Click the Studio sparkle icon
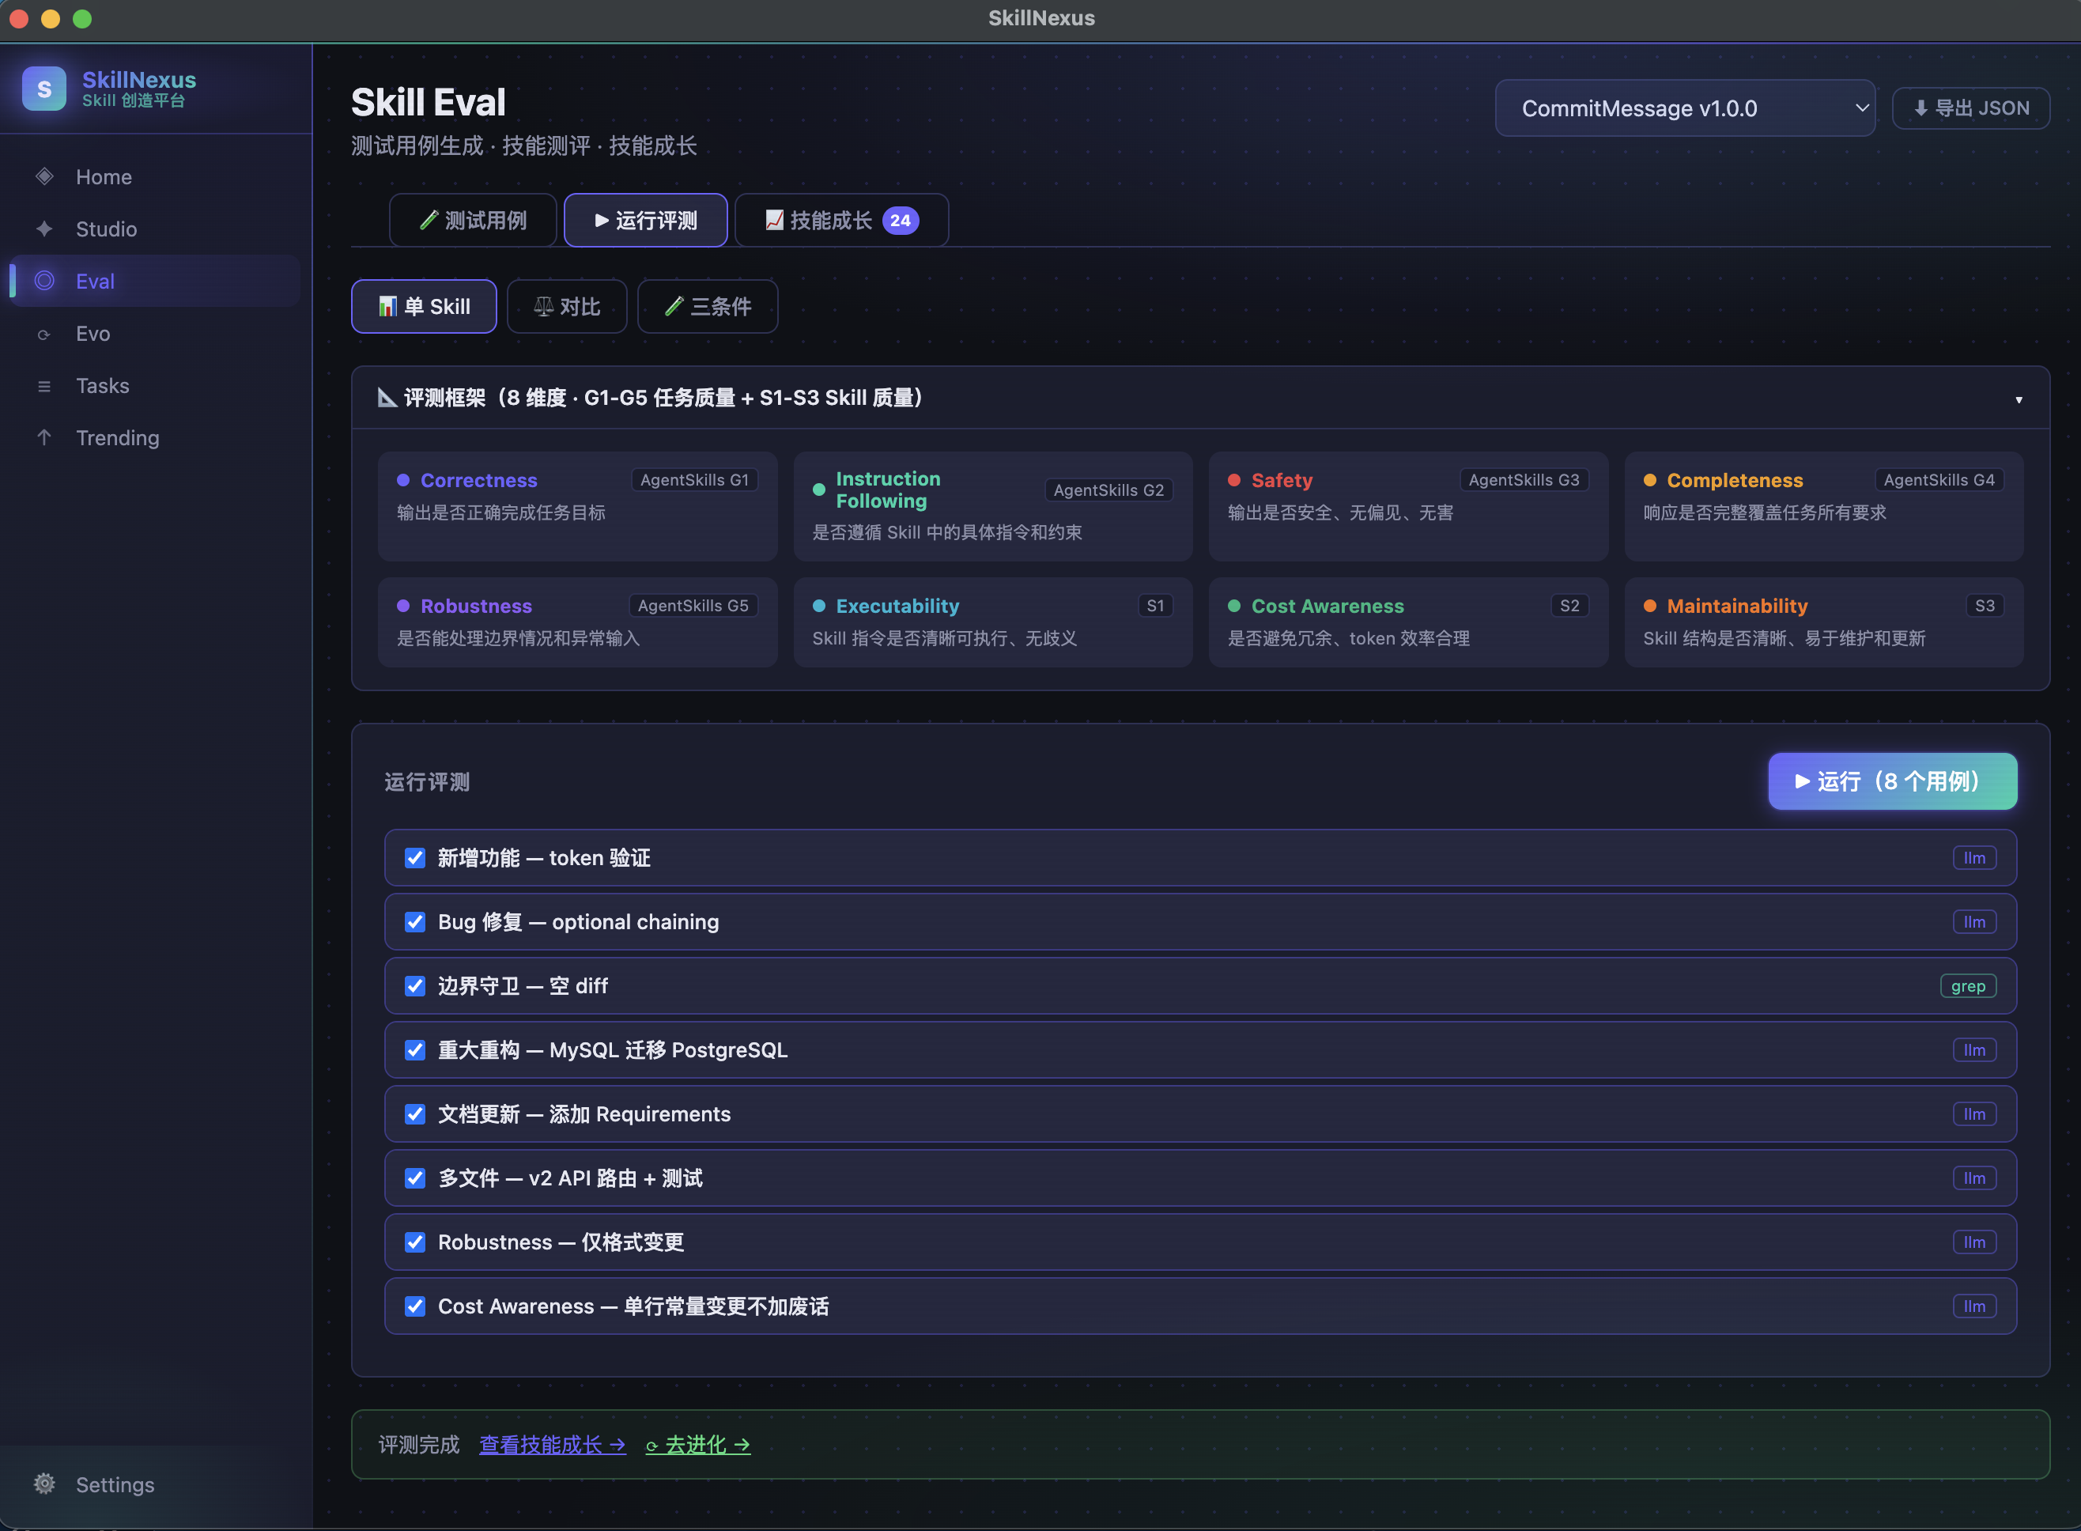 43,229
